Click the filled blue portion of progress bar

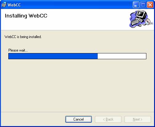coord(53,56)
